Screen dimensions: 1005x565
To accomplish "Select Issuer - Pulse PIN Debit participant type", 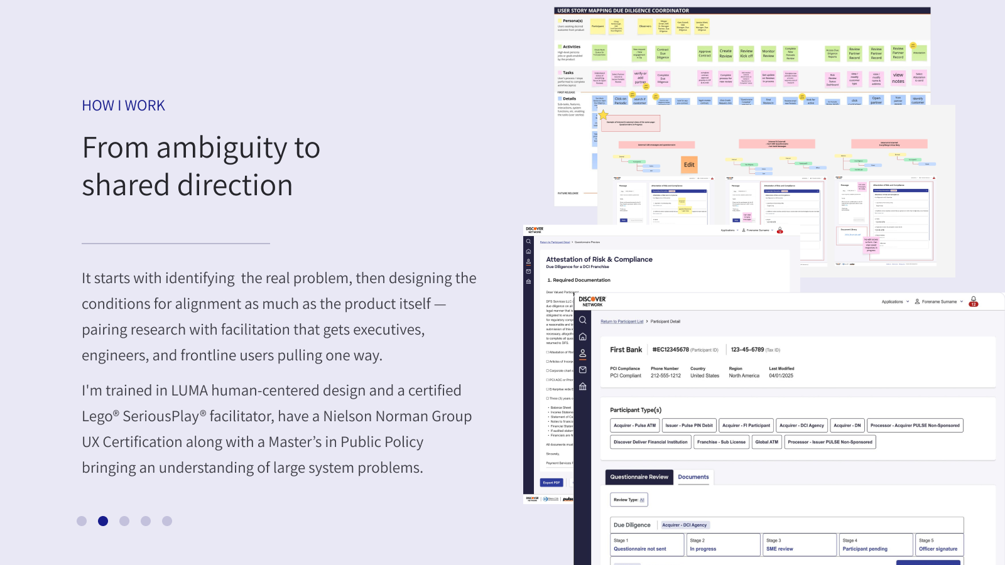I will tap(689, 426).
